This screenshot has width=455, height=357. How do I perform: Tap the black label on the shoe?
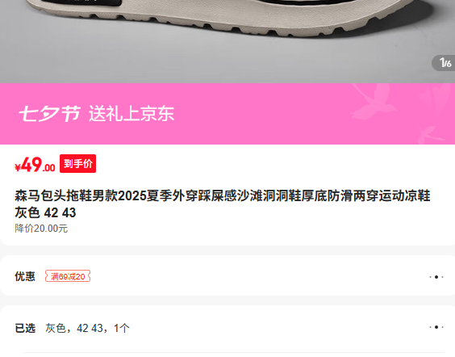81,2
